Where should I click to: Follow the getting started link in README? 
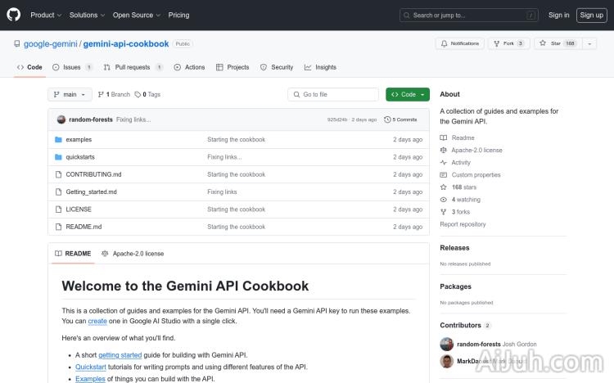pyautogui.click(x=120, y=355)
